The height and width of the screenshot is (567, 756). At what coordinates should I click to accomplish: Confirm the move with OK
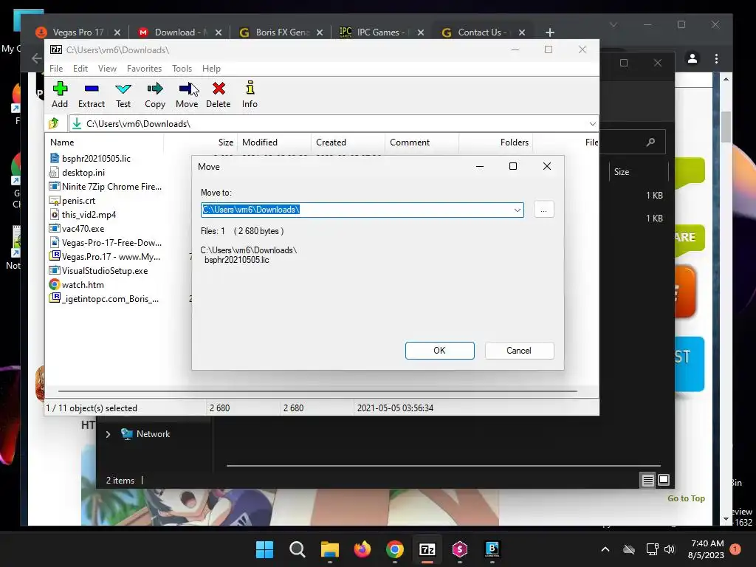click(x=440, y=351)
